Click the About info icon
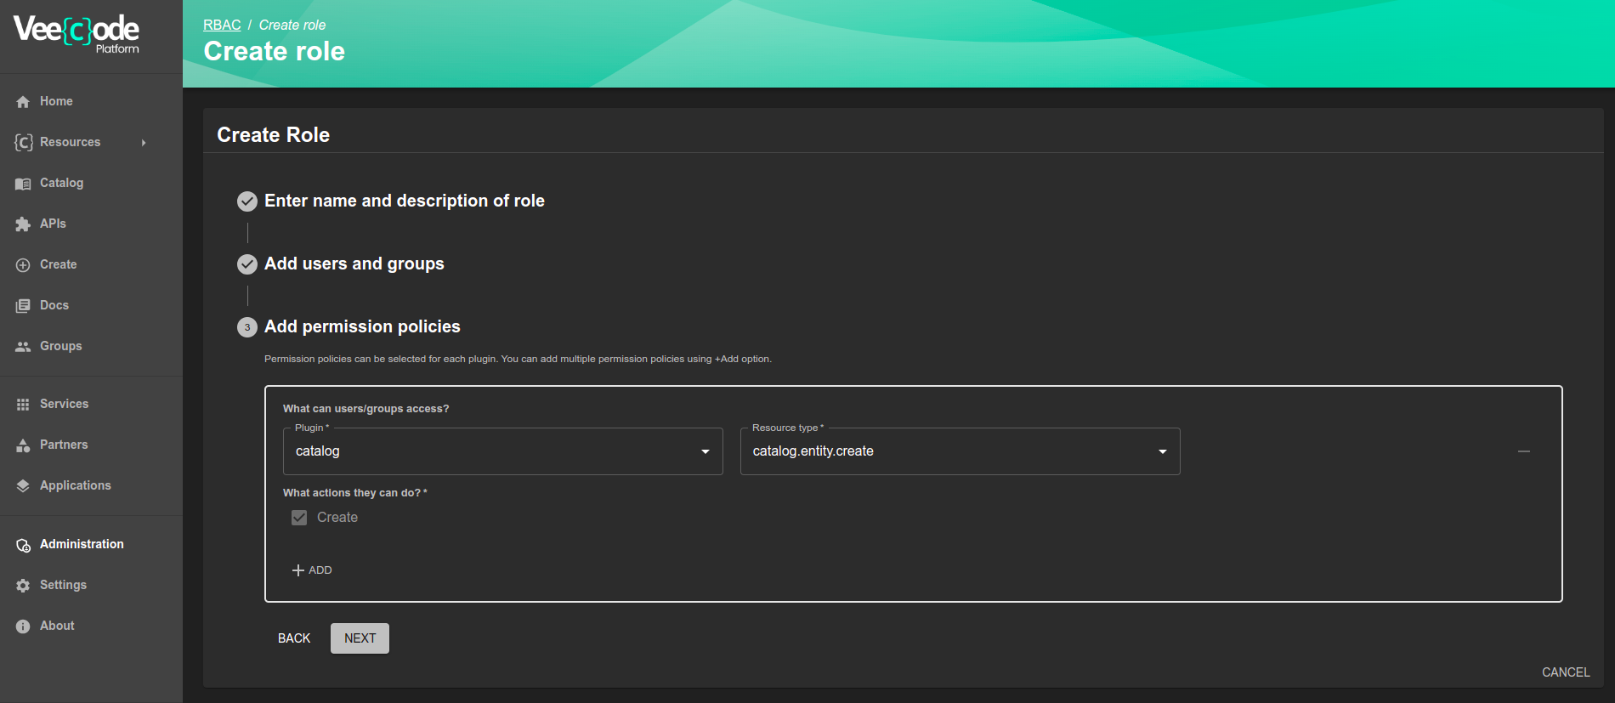The height and width of the screenshot is (703, 1615). tap(23, 626)
